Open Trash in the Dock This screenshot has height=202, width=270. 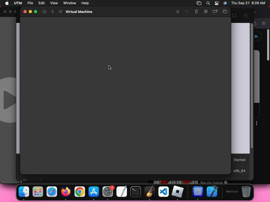[x=246, y=191]
